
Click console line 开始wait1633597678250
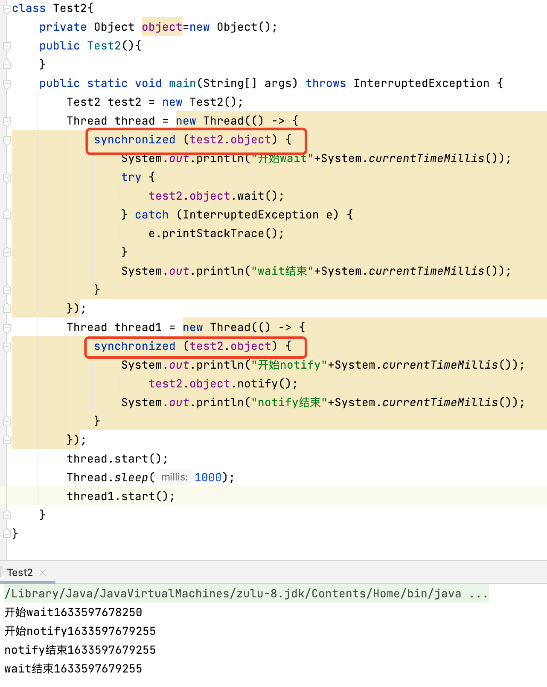coord(73,612)
